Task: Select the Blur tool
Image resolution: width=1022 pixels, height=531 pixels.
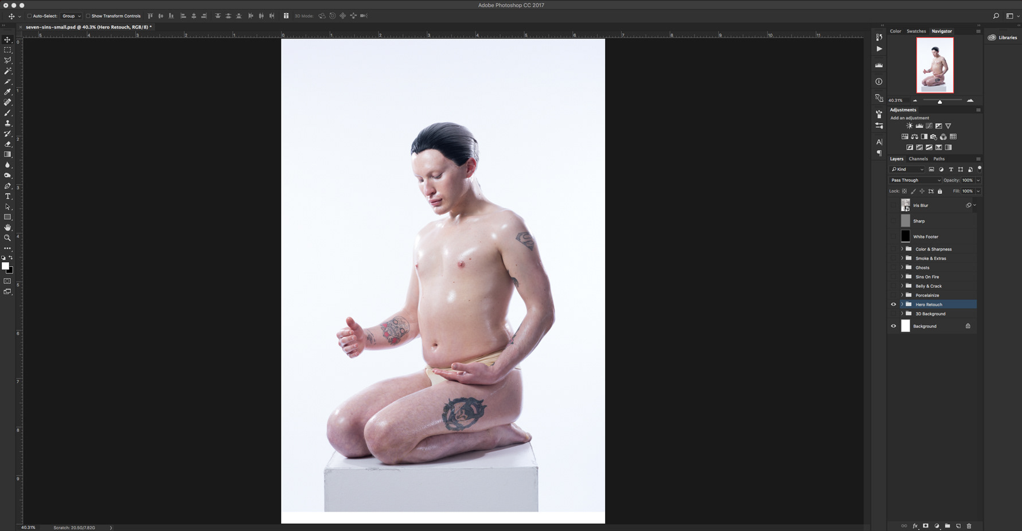Action: pyautogui.click(x=7, y=165)
